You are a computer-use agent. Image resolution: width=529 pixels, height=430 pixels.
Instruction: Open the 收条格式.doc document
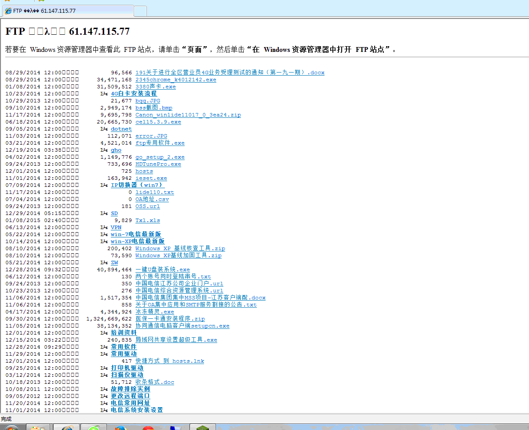155,382
